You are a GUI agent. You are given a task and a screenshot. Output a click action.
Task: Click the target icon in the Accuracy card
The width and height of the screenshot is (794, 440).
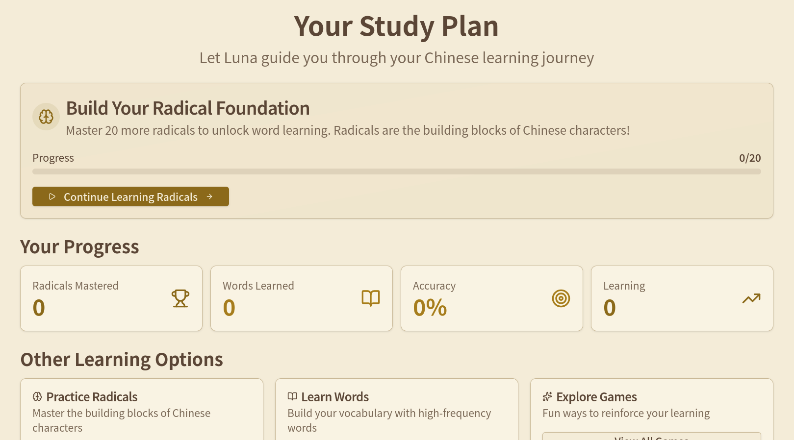tap(561, 298)
